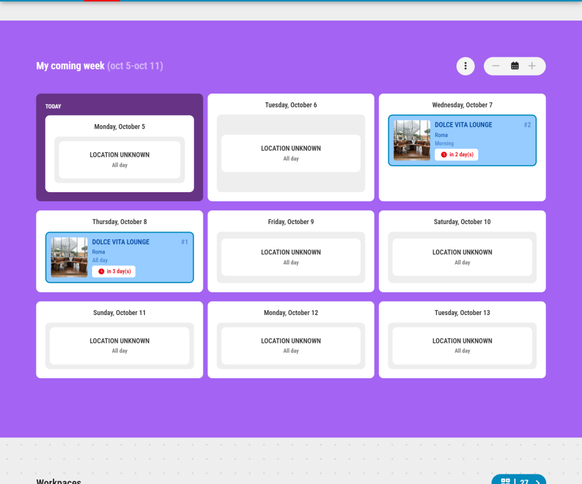Click the '#2' booking number
Screen dimensions: 582x484
(x=527, y=125)
